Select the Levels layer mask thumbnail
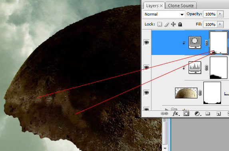229x151 pixels. (219, 68)
